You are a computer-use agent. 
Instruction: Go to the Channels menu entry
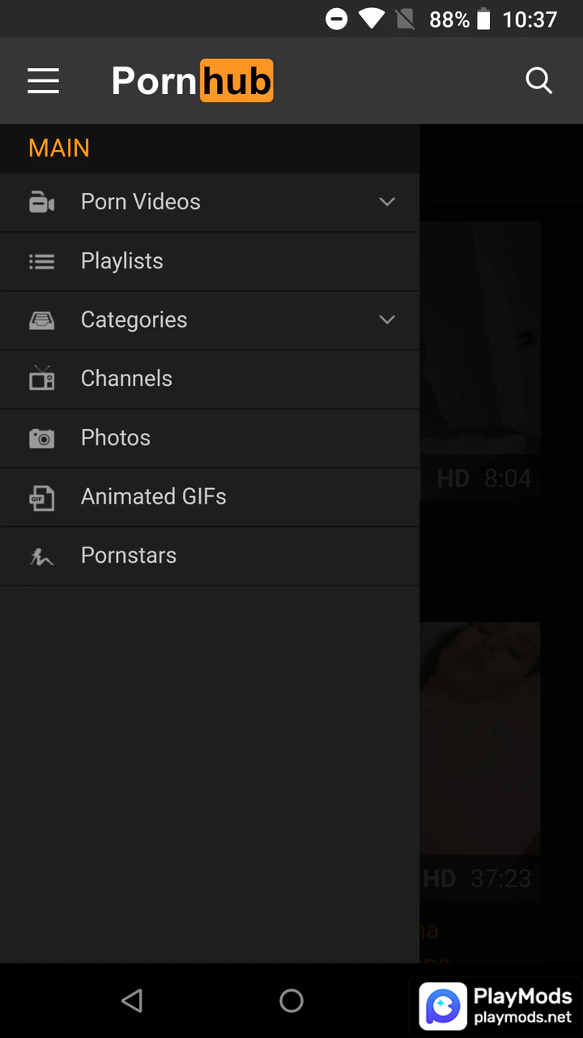tap(210, 379)
